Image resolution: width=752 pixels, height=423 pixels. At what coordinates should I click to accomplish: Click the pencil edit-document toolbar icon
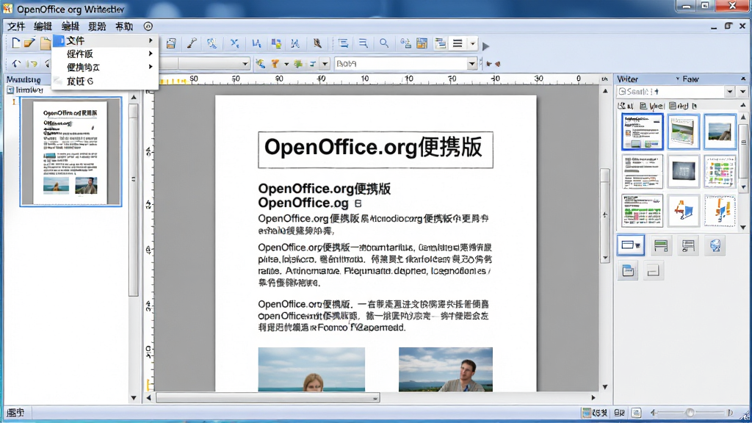click(29, 43)
